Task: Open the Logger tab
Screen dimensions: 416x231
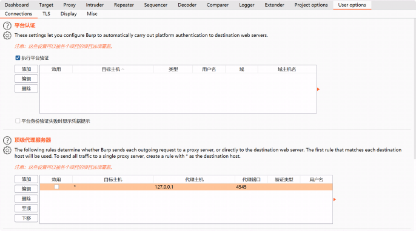Action: pos(247,5)
